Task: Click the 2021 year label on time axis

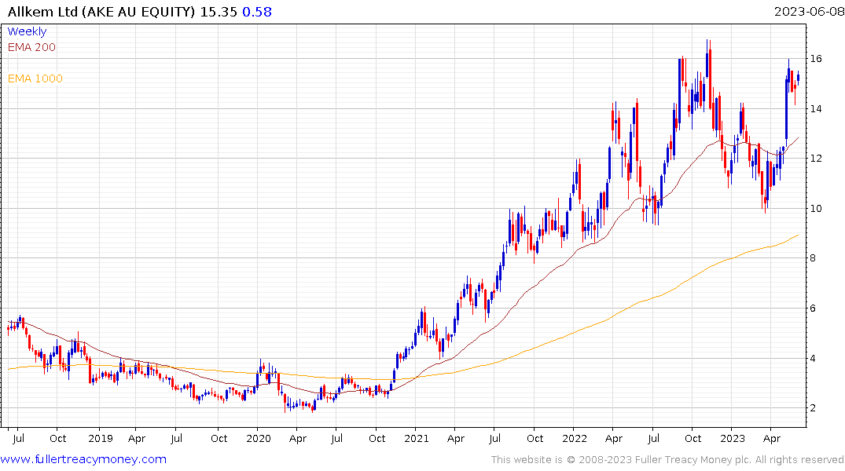Action: 417,438
